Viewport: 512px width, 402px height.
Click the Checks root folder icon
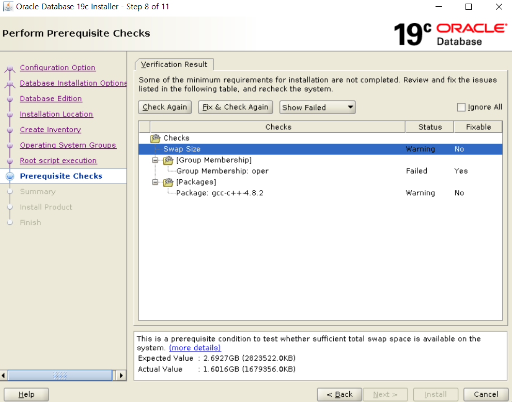(156, 138)
